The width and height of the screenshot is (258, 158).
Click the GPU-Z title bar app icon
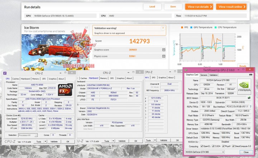pos(186,70)
